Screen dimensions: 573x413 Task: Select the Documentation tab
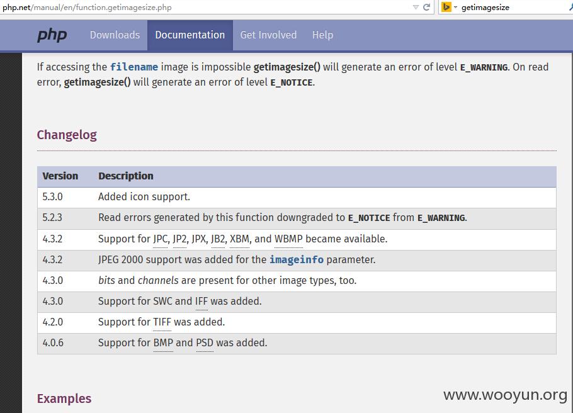(x=190, y=35)
